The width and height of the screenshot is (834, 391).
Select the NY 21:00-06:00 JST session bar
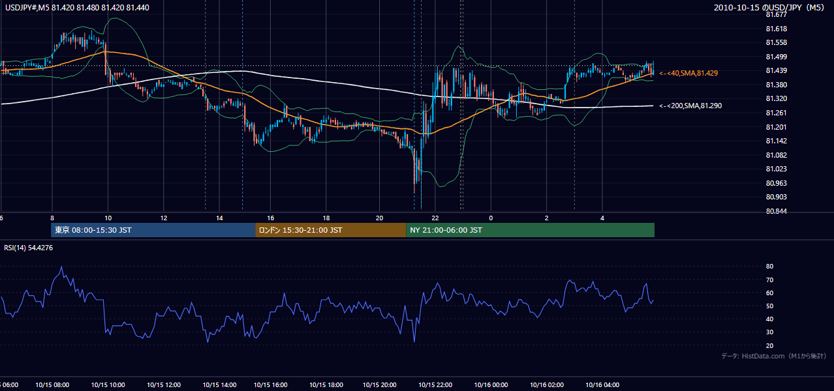coord(530,230)
